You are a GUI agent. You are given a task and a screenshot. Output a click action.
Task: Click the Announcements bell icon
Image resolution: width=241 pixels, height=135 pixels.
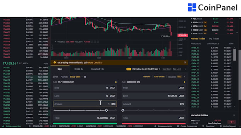(155, 126)
